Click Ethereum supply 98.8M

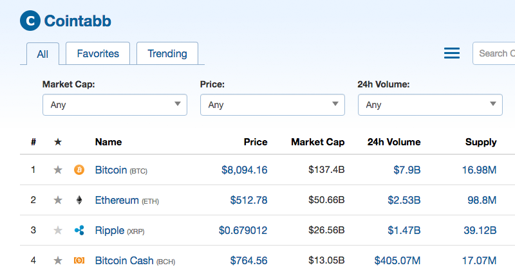point(482,200)
